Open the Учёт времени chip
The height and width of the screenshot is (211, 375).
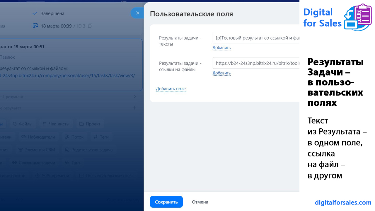tap(52, 176)
